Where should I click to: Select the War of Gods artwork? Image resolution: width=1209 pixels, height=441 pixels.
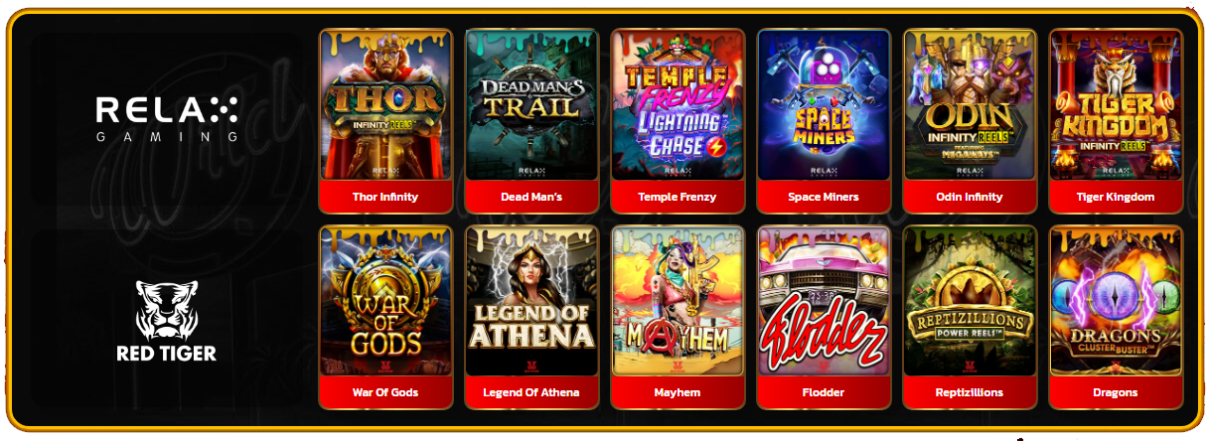(x=385, y=302)
